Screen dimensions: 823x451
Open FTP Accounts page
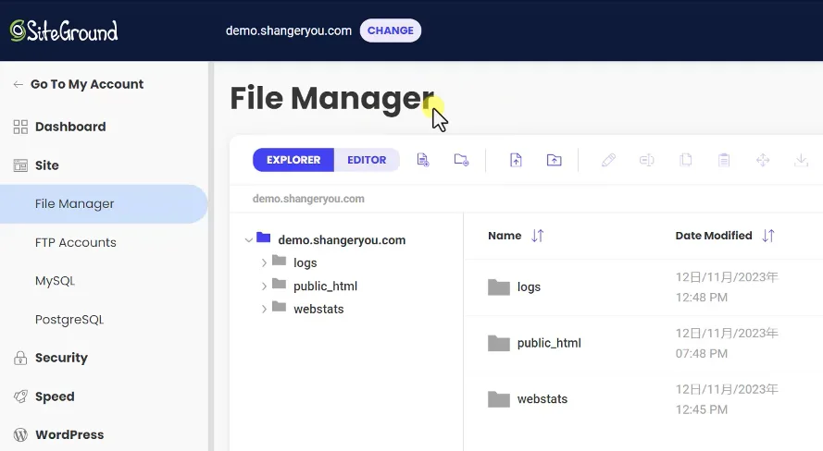[76, 242]
